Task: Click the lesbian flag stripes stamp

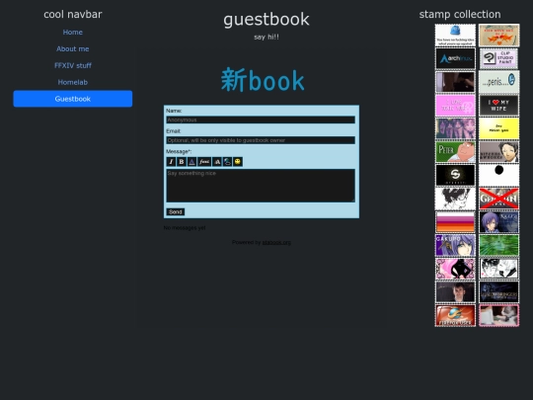Action: 455,222
